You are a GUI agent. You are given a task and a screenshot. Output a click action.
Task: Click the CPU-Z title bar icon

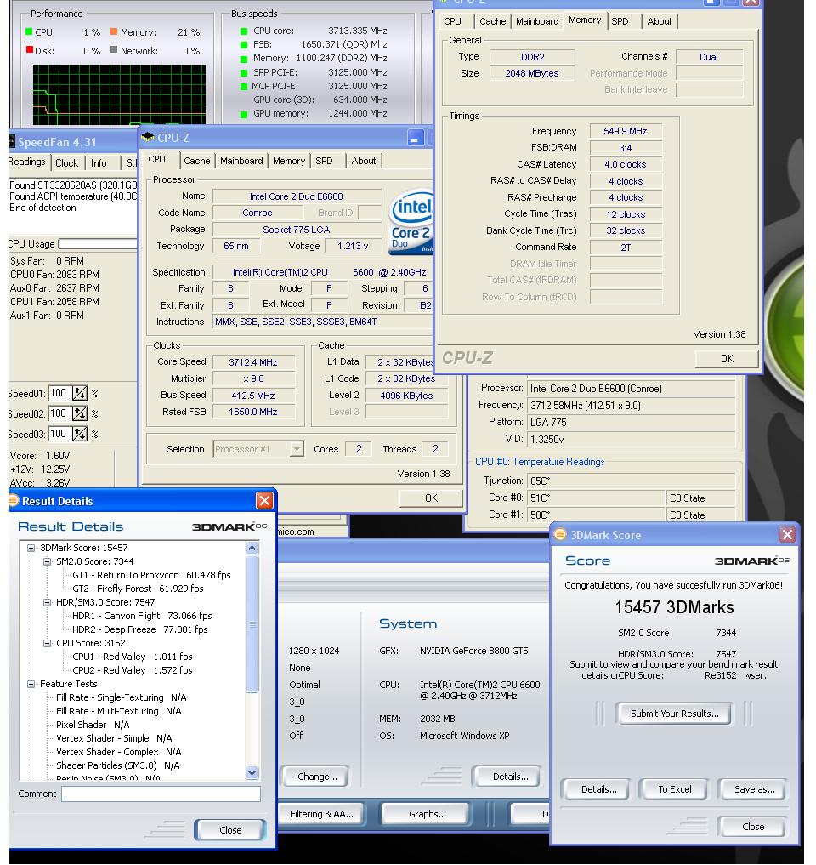148,138
